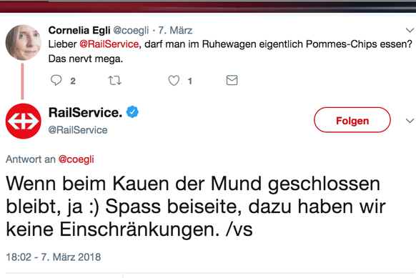This screenshot has height=278, width=416.
Task: Click the RailService. account name heading
Action: [86, 112]
